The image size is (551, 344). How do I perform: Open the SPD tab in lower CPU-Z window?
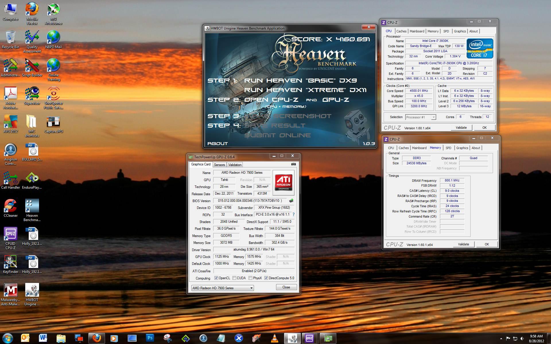click(x=448, y=148)
